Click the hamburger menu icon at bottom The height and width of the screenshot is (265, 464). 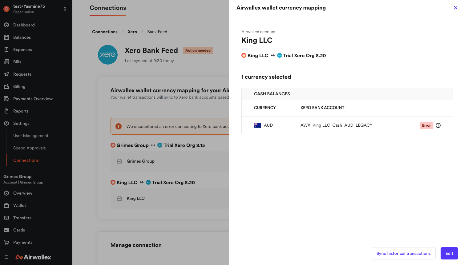coord(6,257)
